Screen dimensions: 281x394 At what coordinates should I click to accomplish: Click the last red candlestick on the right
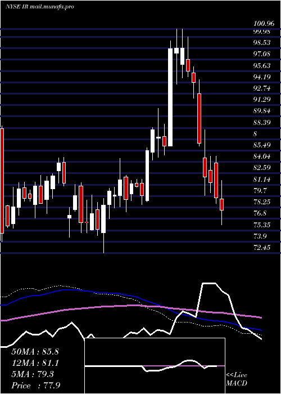[x=221, y=204]
